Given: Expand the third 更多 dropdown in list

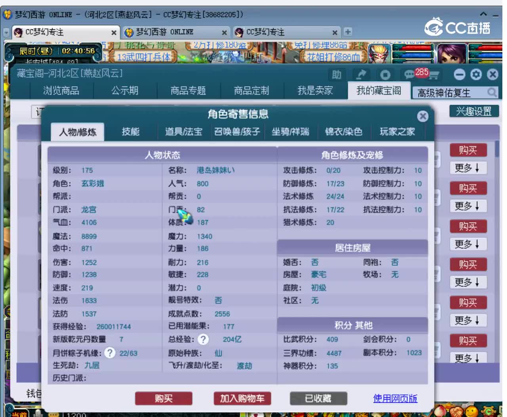Looking at the screenshot, I should 468,244.
